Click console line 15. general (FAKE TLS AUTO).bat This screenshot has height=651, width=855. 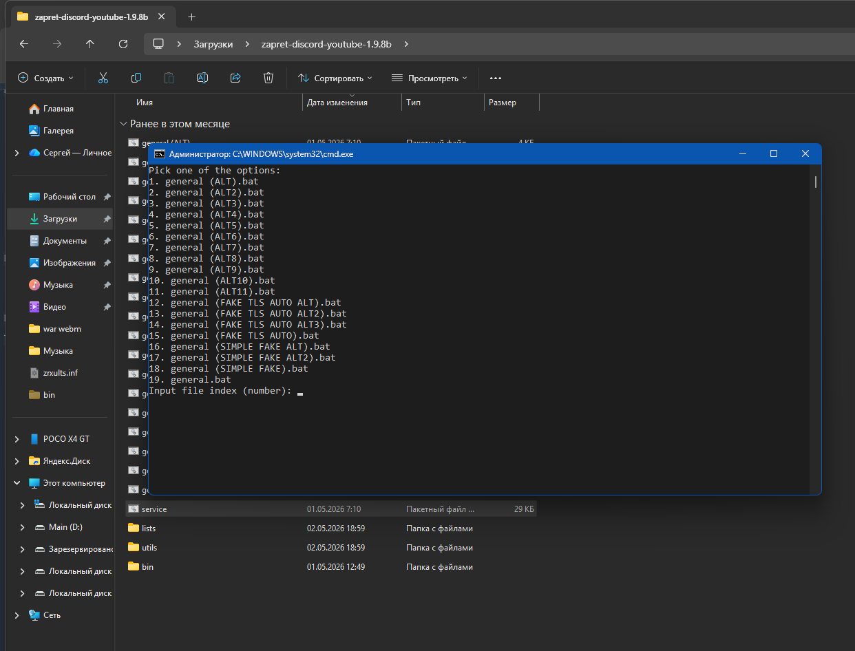pos(234,336)
